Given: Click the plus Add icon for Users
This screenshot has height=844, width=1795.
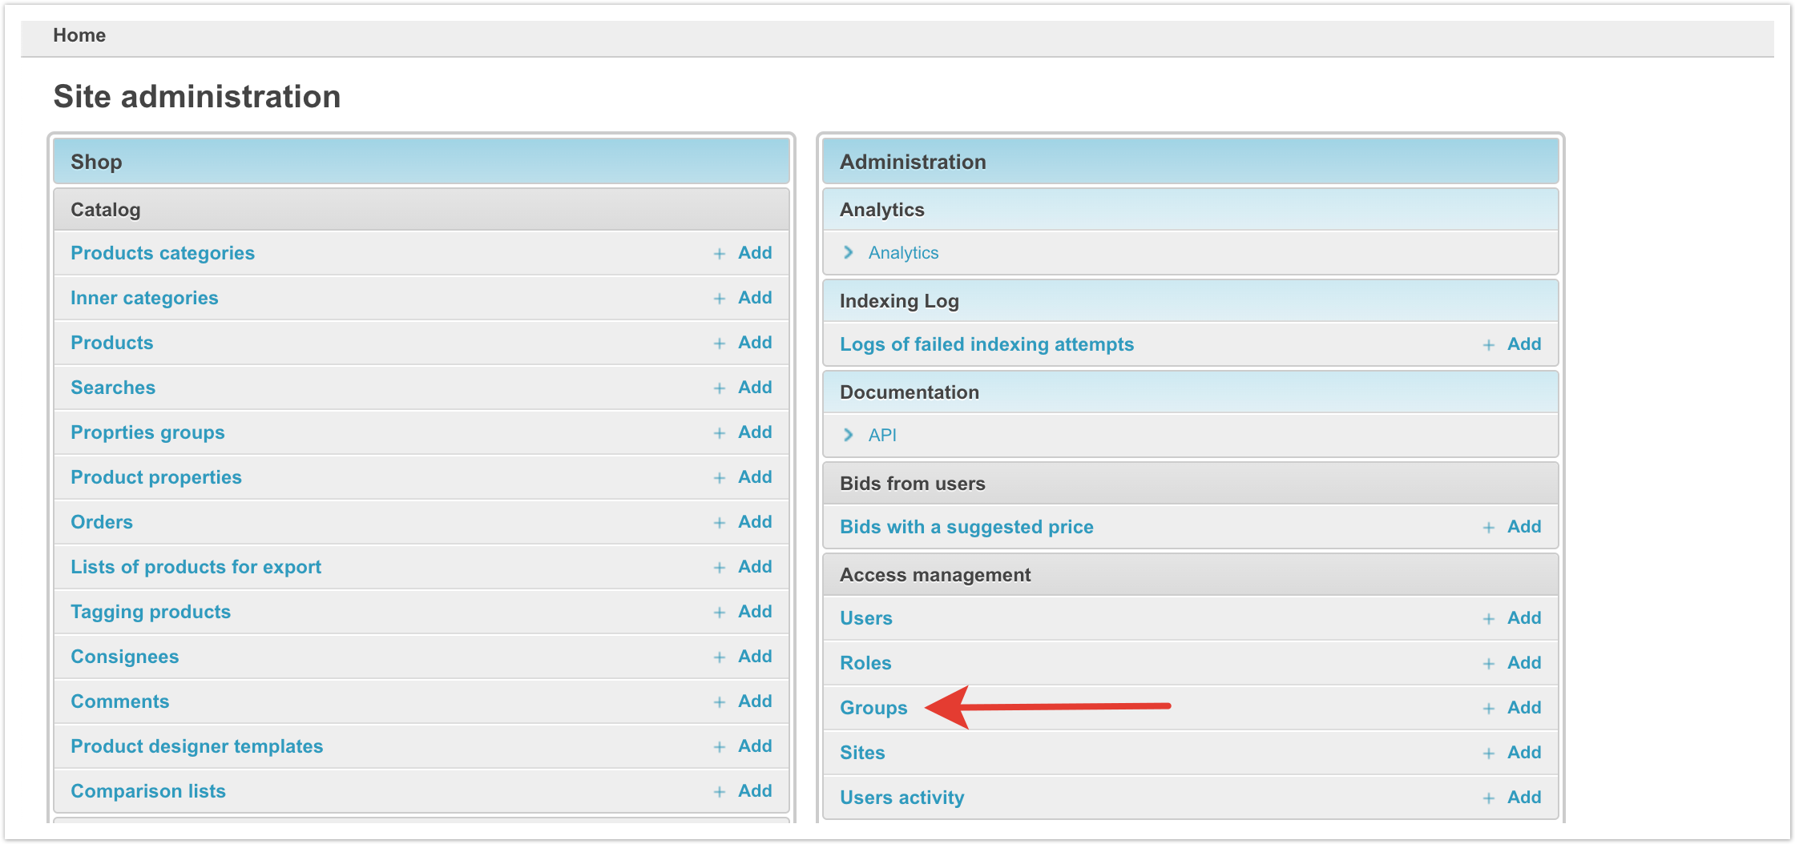Looking at the screenshot, I should pos(1489,619).
